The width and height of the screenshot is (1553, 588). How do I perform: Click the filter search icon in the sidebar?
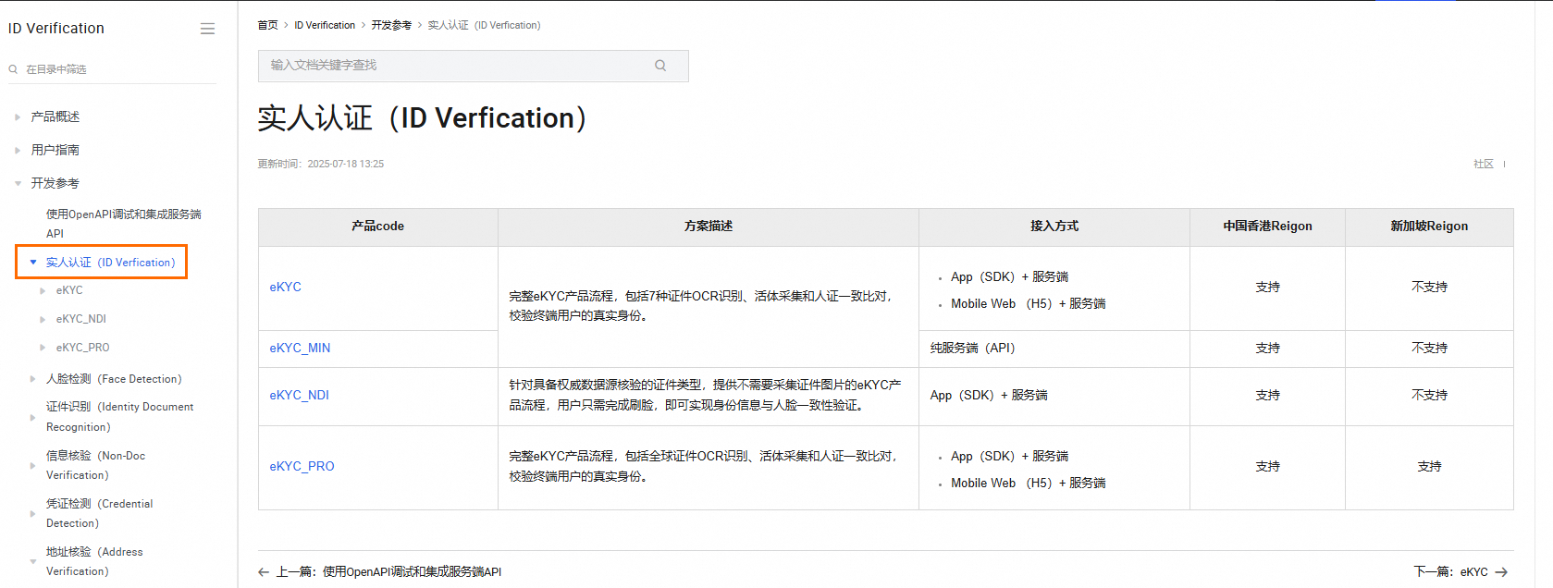(13, 69)
